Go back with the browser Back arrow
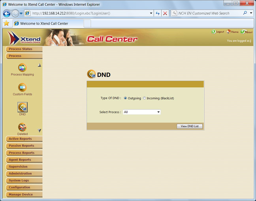256x201 pixels. point(7,13)
